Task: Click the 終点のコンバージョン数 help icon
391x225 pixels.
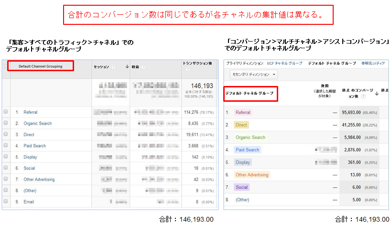Action: click(364, 96)
